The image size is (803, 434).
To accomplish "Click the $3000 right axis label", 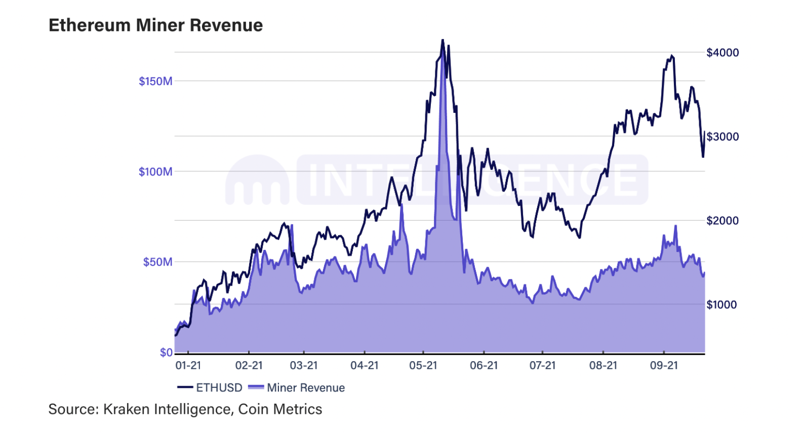I will (x=722, y=137).
